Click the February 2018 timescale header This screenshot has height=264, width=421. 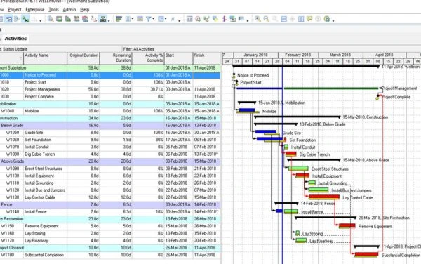tap(298, 55)
